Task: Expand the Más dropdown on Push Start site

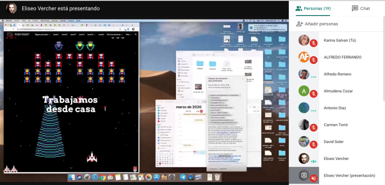Action: pos(128,34)
